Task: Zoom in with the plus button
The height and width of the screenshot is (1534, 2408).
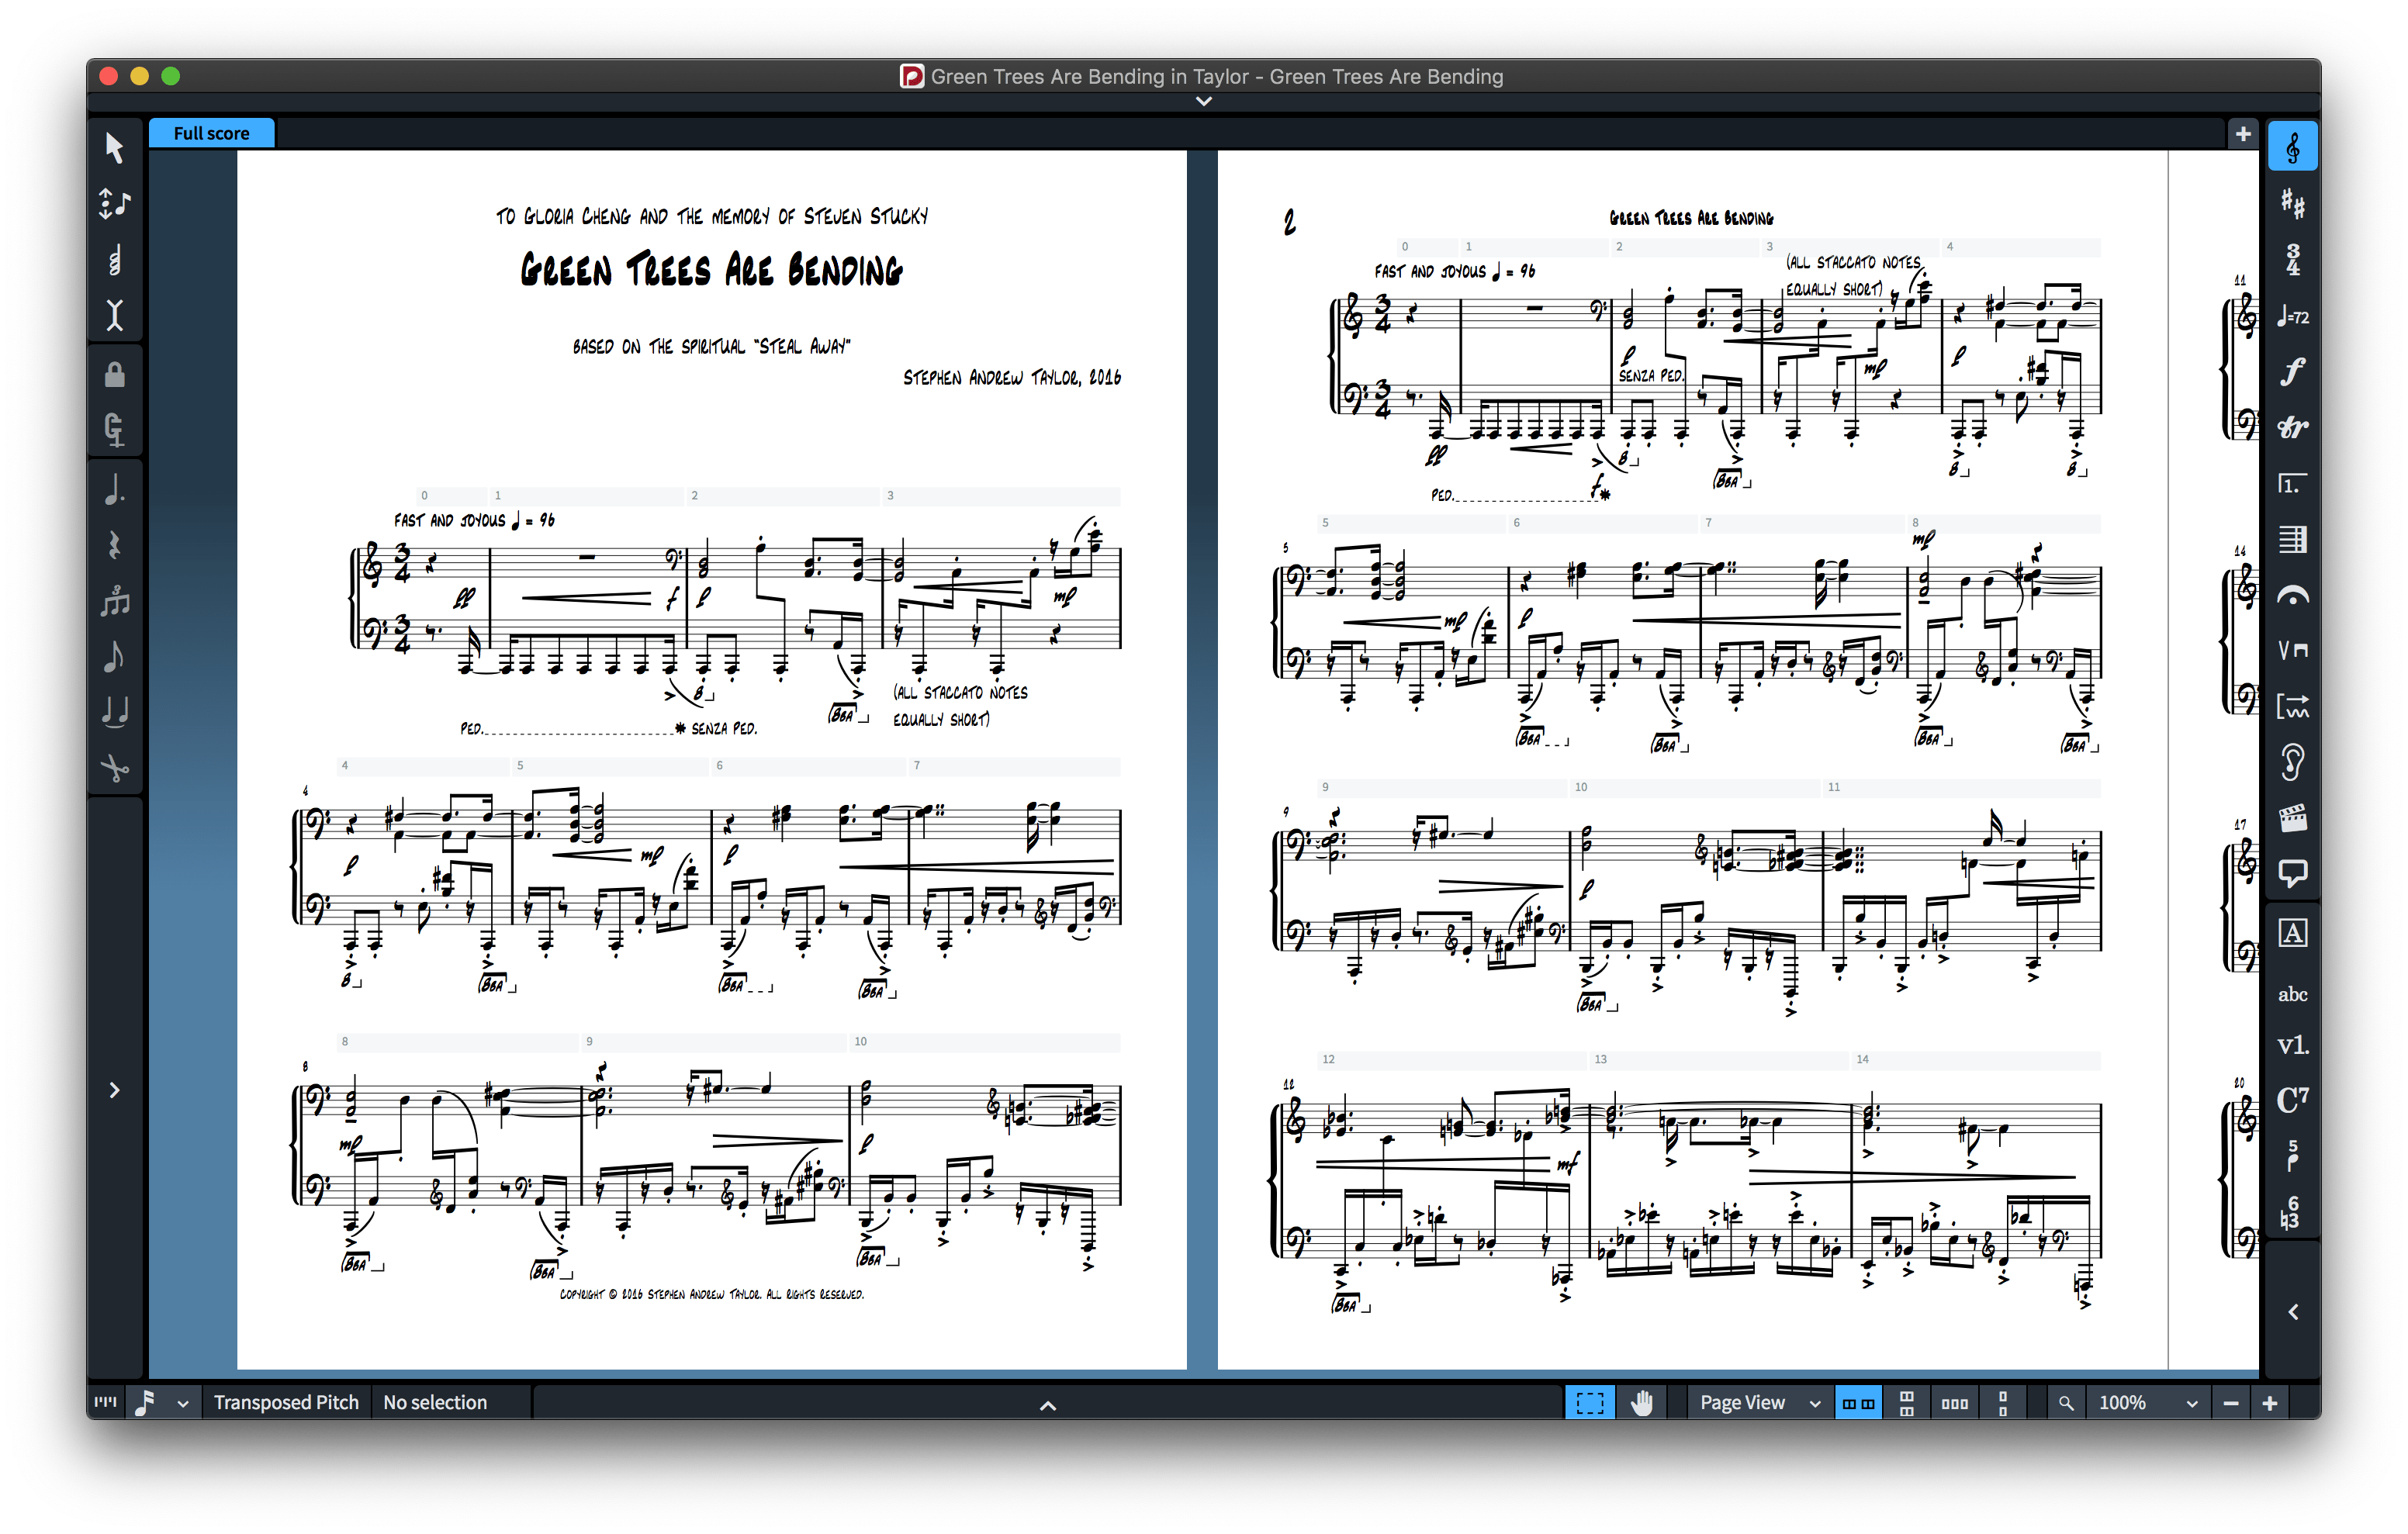Action: point(2270,1402)
